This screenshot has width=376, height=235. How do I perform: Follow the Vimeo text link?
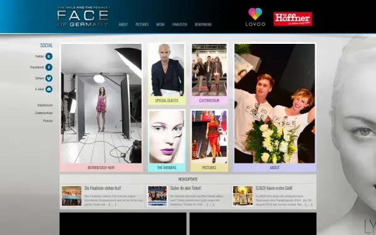39,78
